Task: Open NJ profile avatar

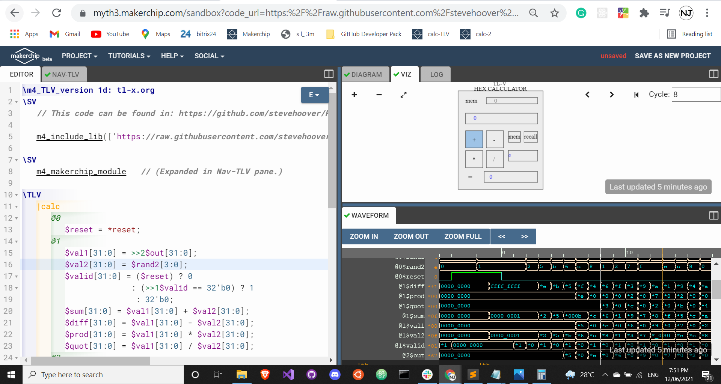Action: click(686, 13)
